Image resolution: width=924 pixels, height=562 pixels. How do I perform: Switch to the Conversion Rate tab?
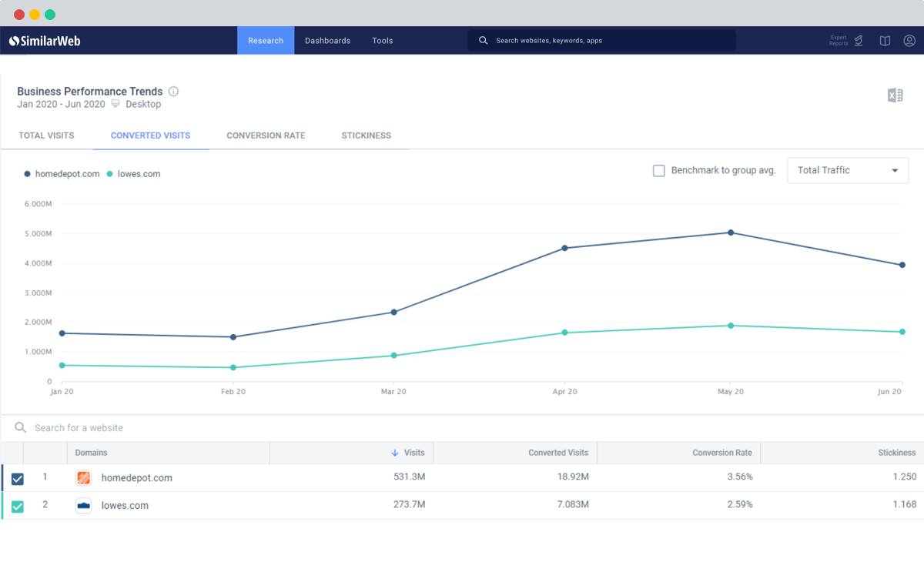pos(266,135)
